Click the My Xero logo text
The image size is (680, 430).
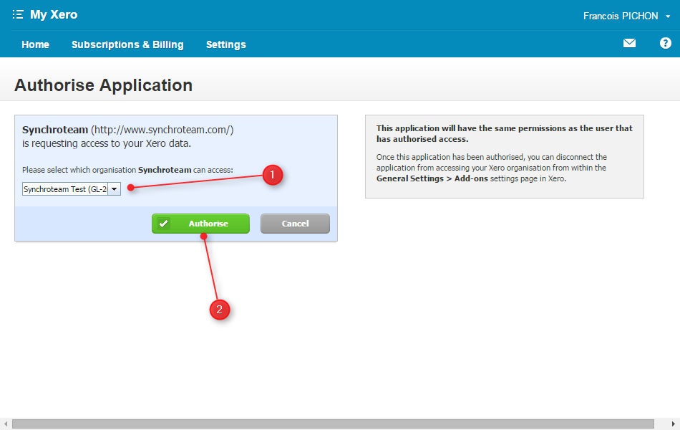(54, 15)
